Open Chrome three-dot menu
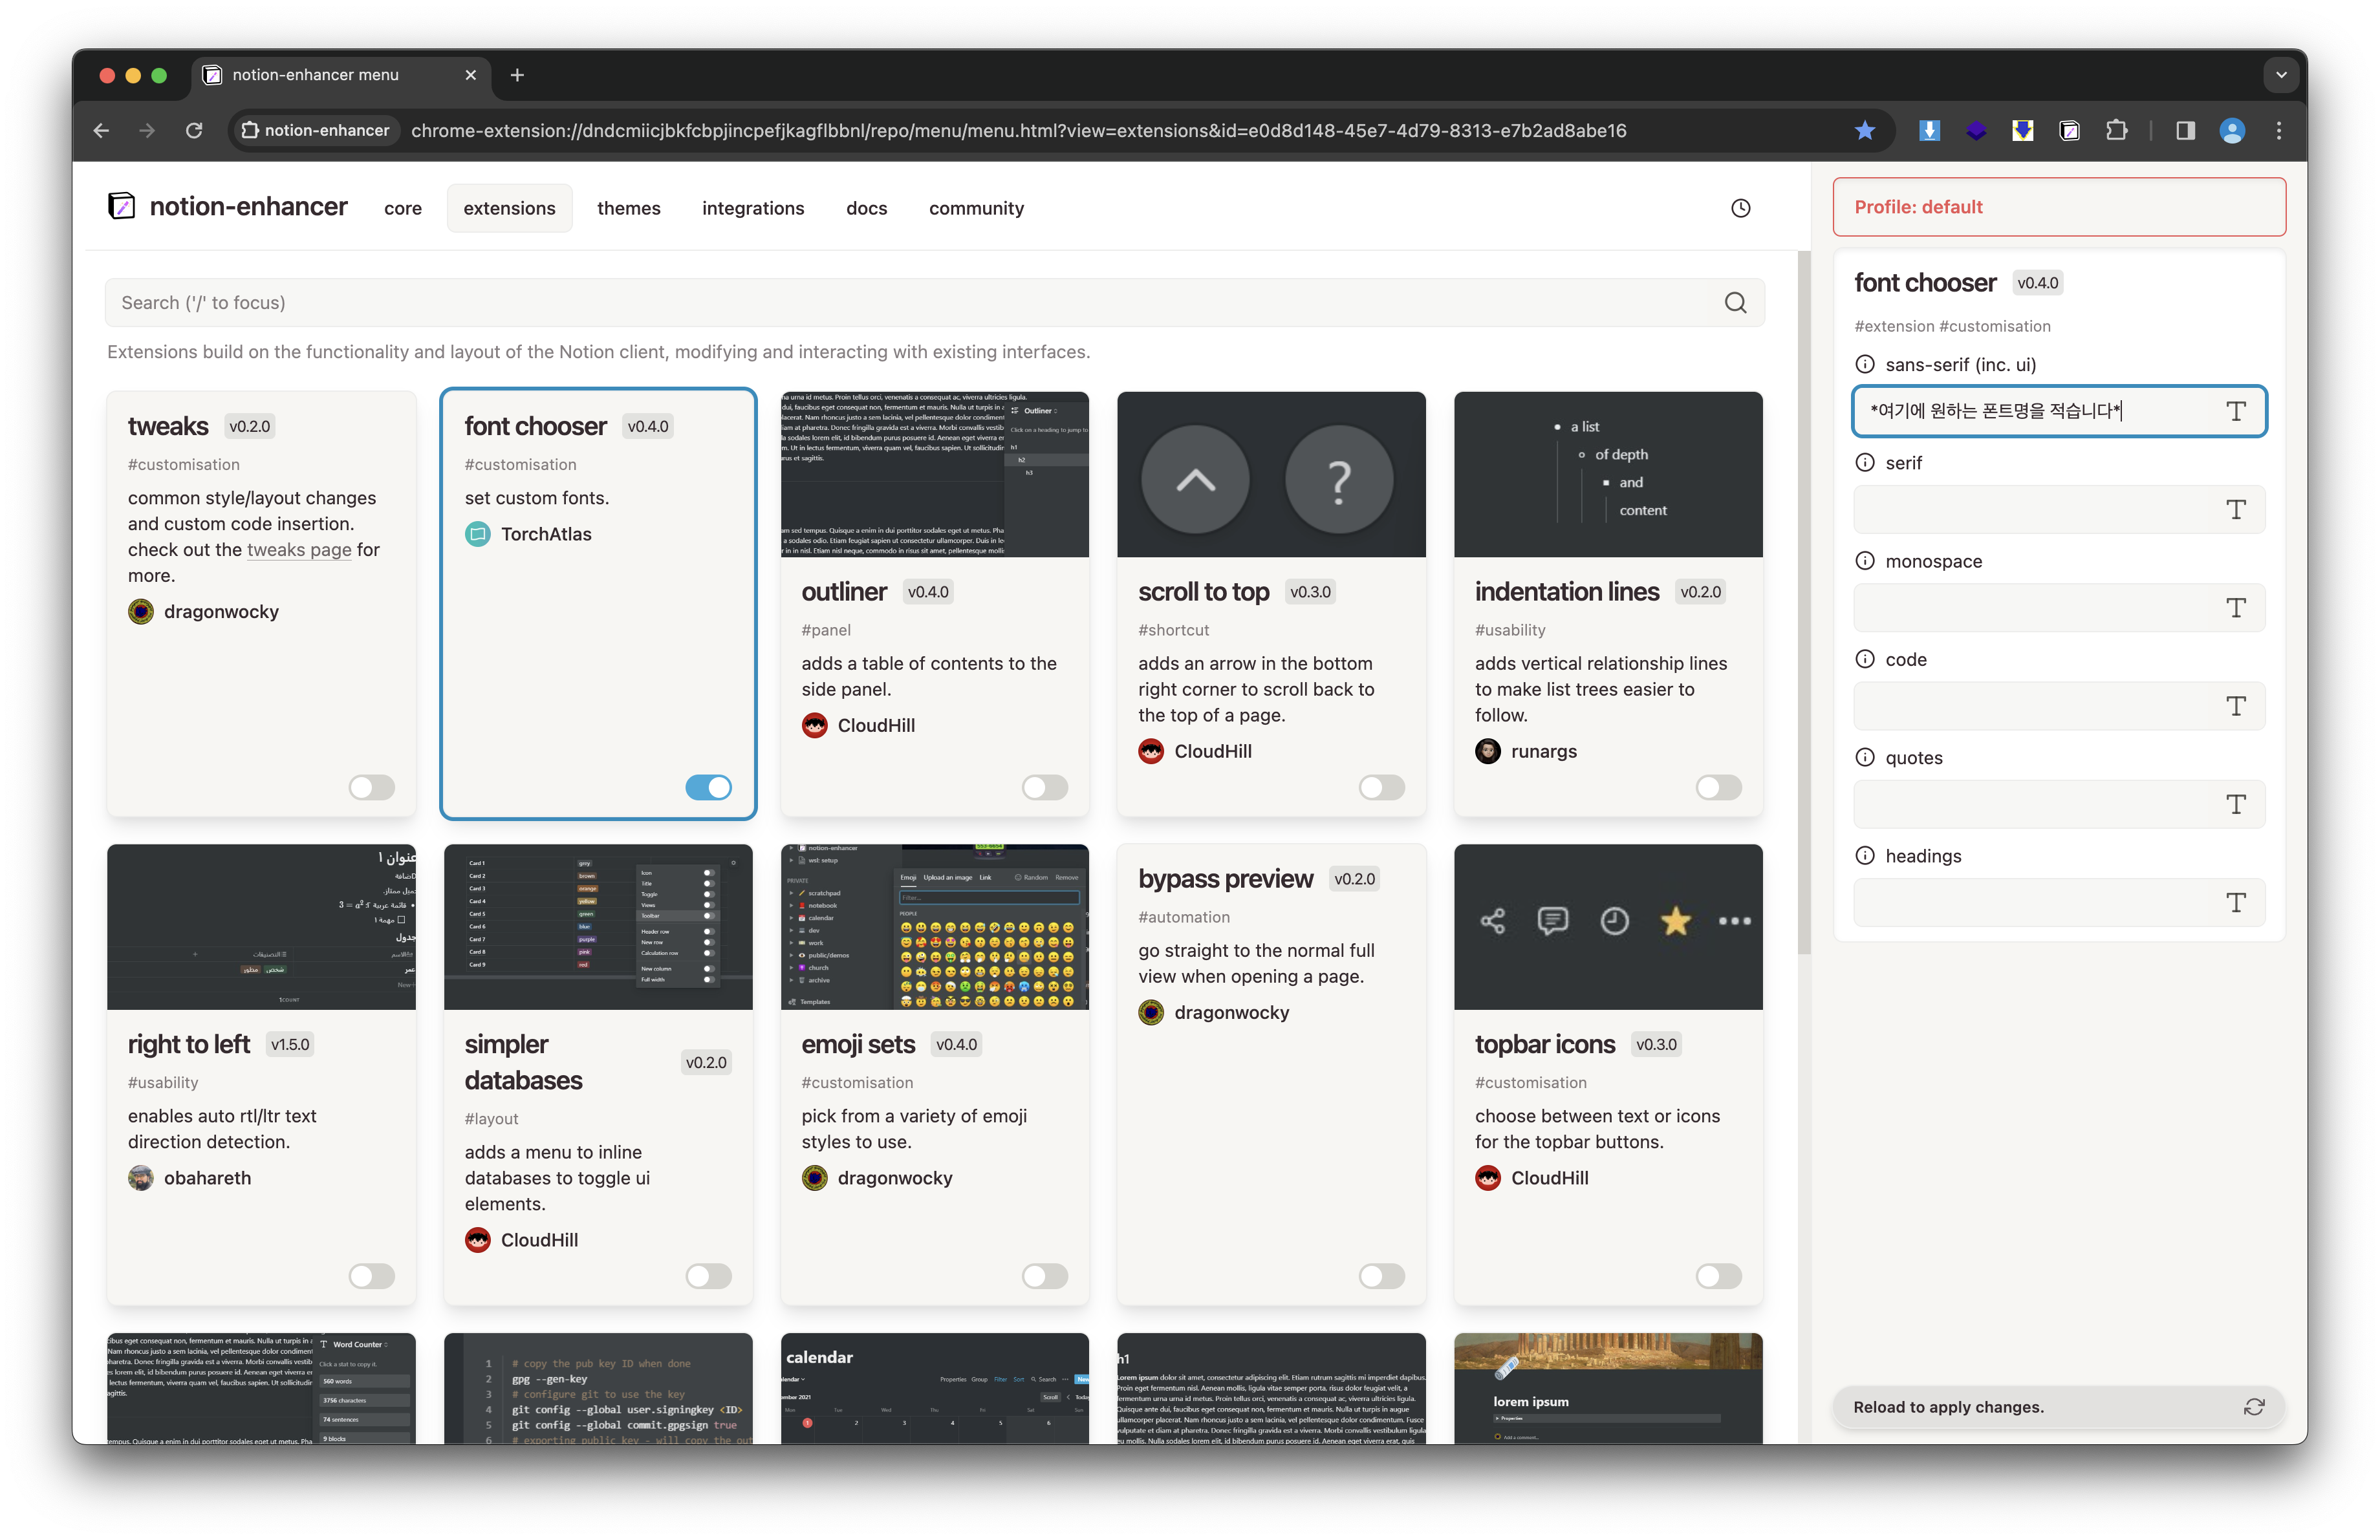Image resolution: width=2380 pixels, height=1540 pixels. click(x=2279, y=131)
